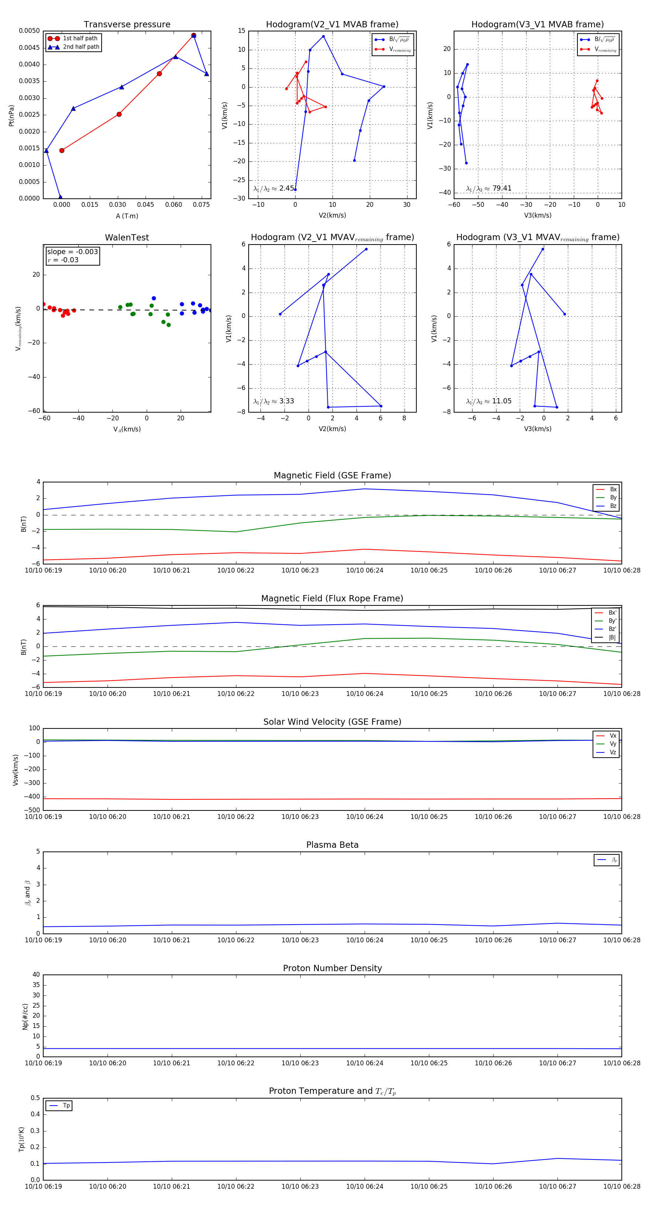Select the "2nd half path" legend entry
Viewport: 665px width, 1219px height.
click(74, 47)
